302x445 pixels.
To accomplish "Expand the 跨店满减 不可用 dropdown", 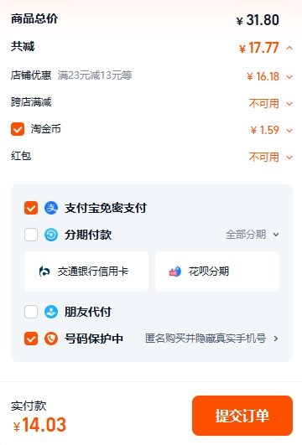I will tap(289, 104).
